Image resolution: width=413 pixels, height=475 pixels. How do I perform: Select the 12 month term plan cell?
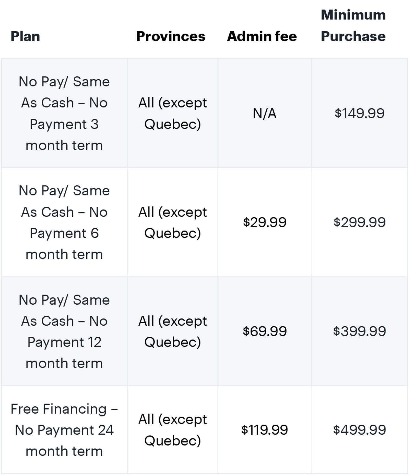(64, 331)
